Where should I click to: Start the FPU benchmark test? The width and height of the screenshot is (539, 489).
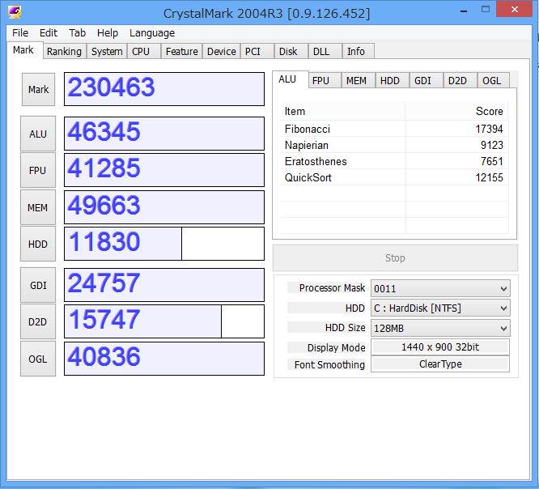click(x=38, y=171)
